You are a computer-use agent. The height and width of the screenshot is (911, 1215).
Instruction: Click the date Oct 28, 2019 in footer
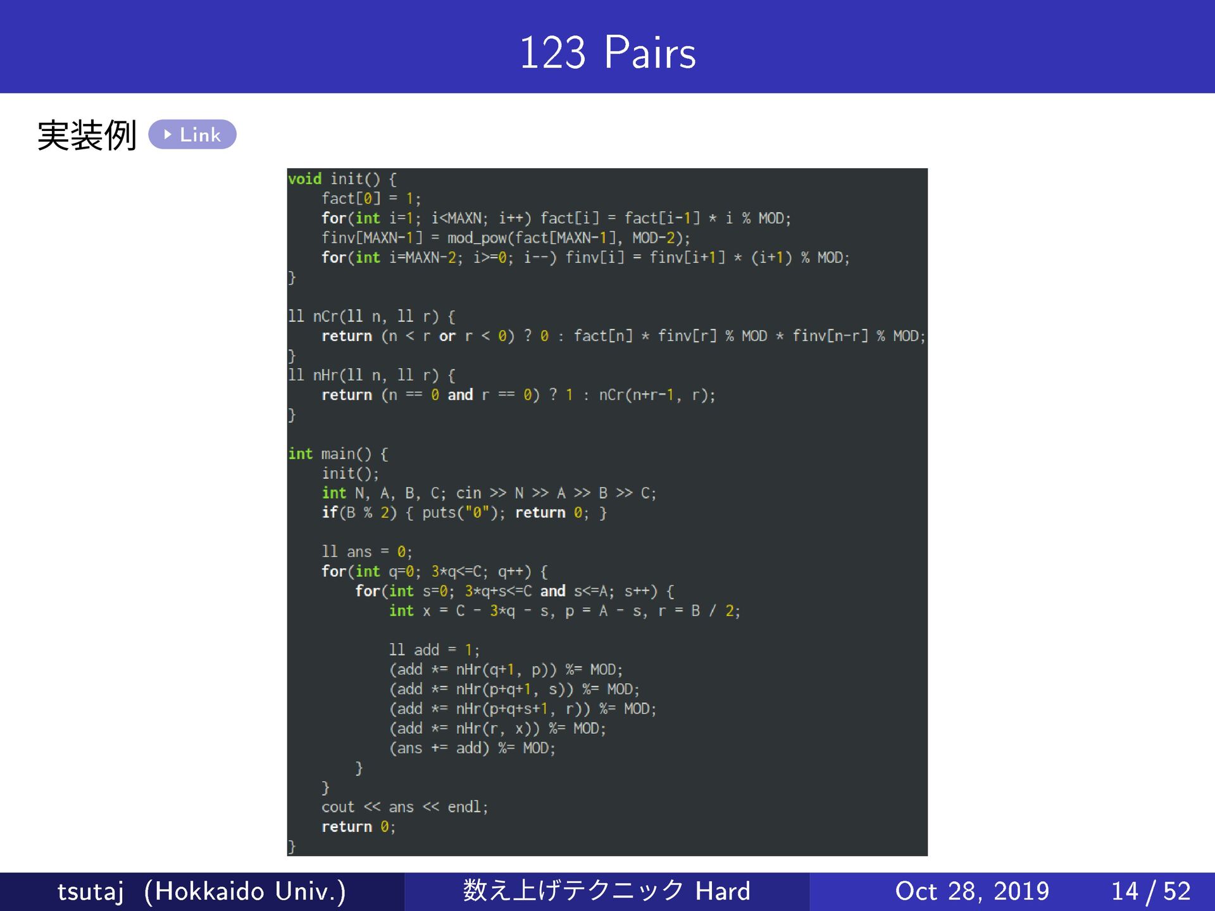pos(971,891)
